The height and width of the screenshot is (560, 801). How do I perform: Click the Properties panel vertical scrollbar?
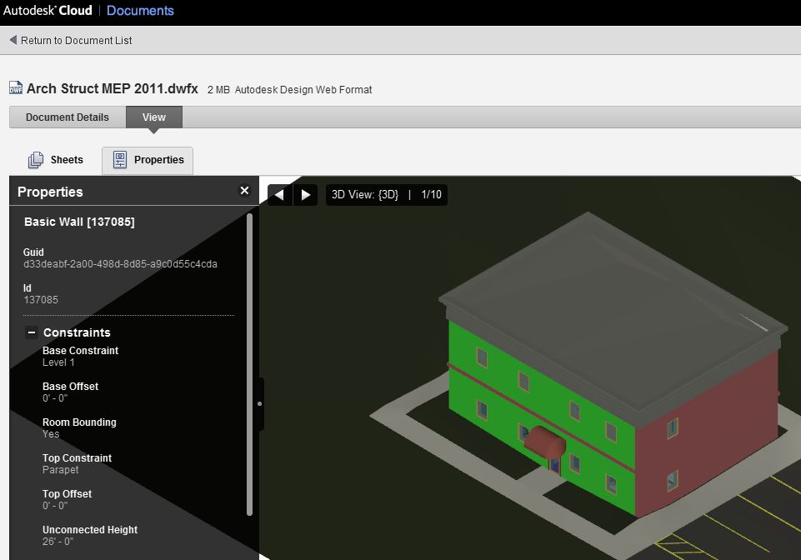(x=250, y=365)
